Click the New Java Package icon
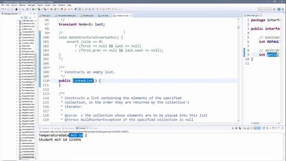Image resolution: width=286 pixels, height=161 pixels. pos(51,9)
